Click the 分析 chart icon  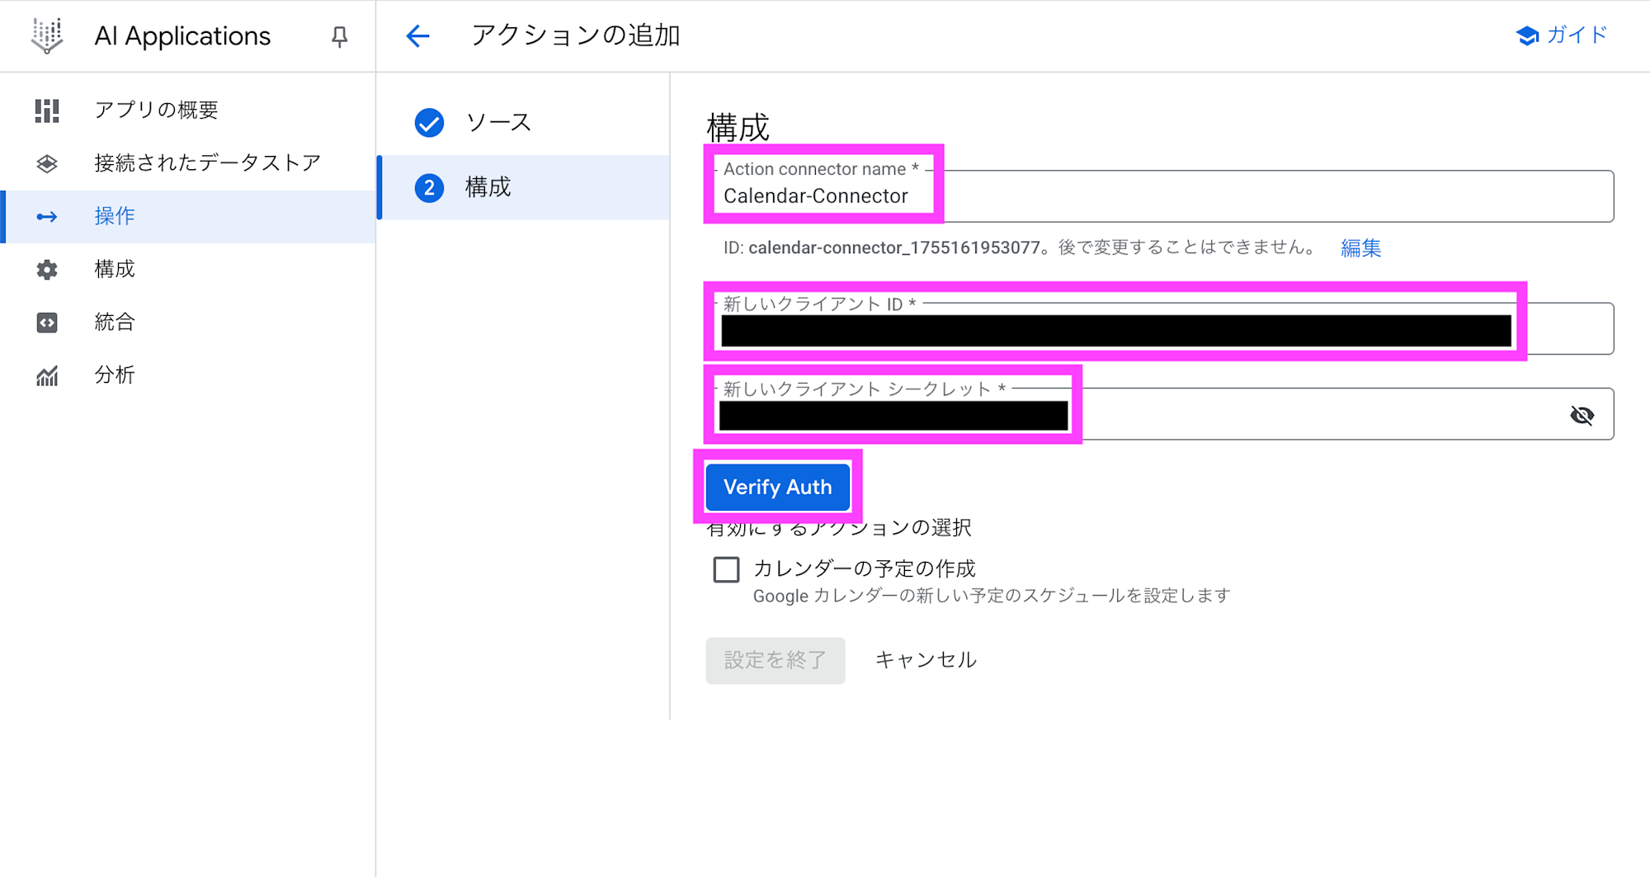(47, 375)
